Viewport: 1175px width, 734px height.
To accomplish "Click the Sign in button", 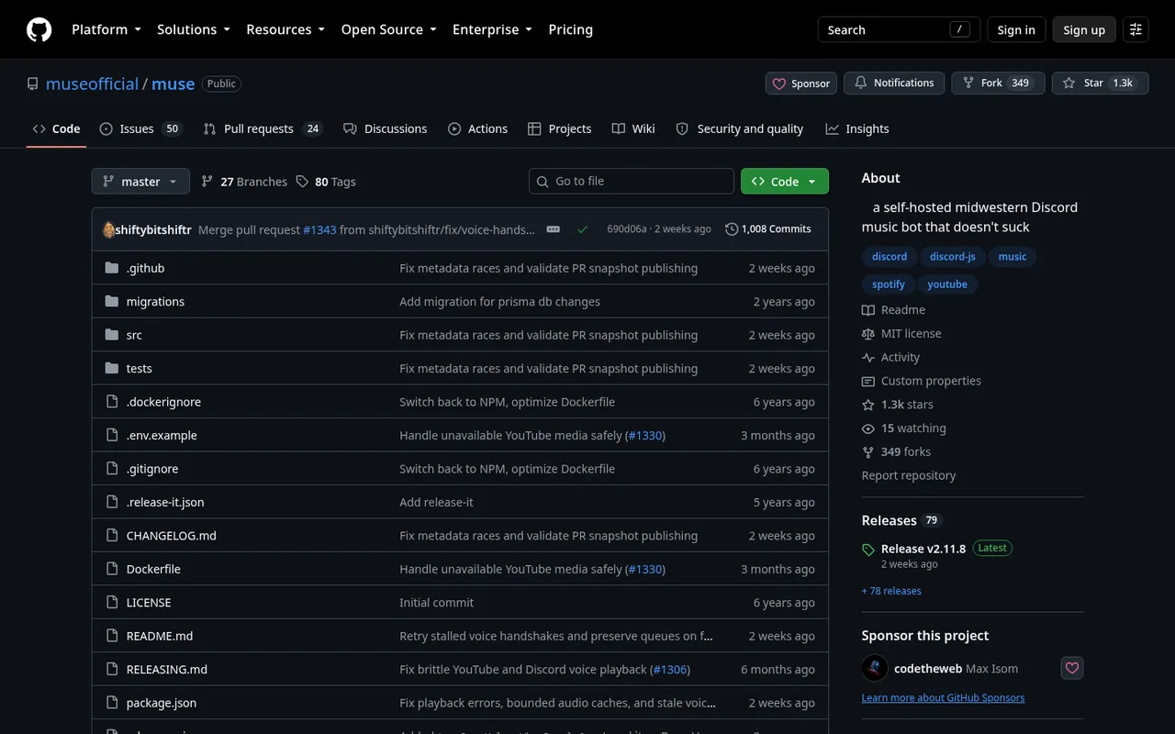I will (x=1016, y=29).
